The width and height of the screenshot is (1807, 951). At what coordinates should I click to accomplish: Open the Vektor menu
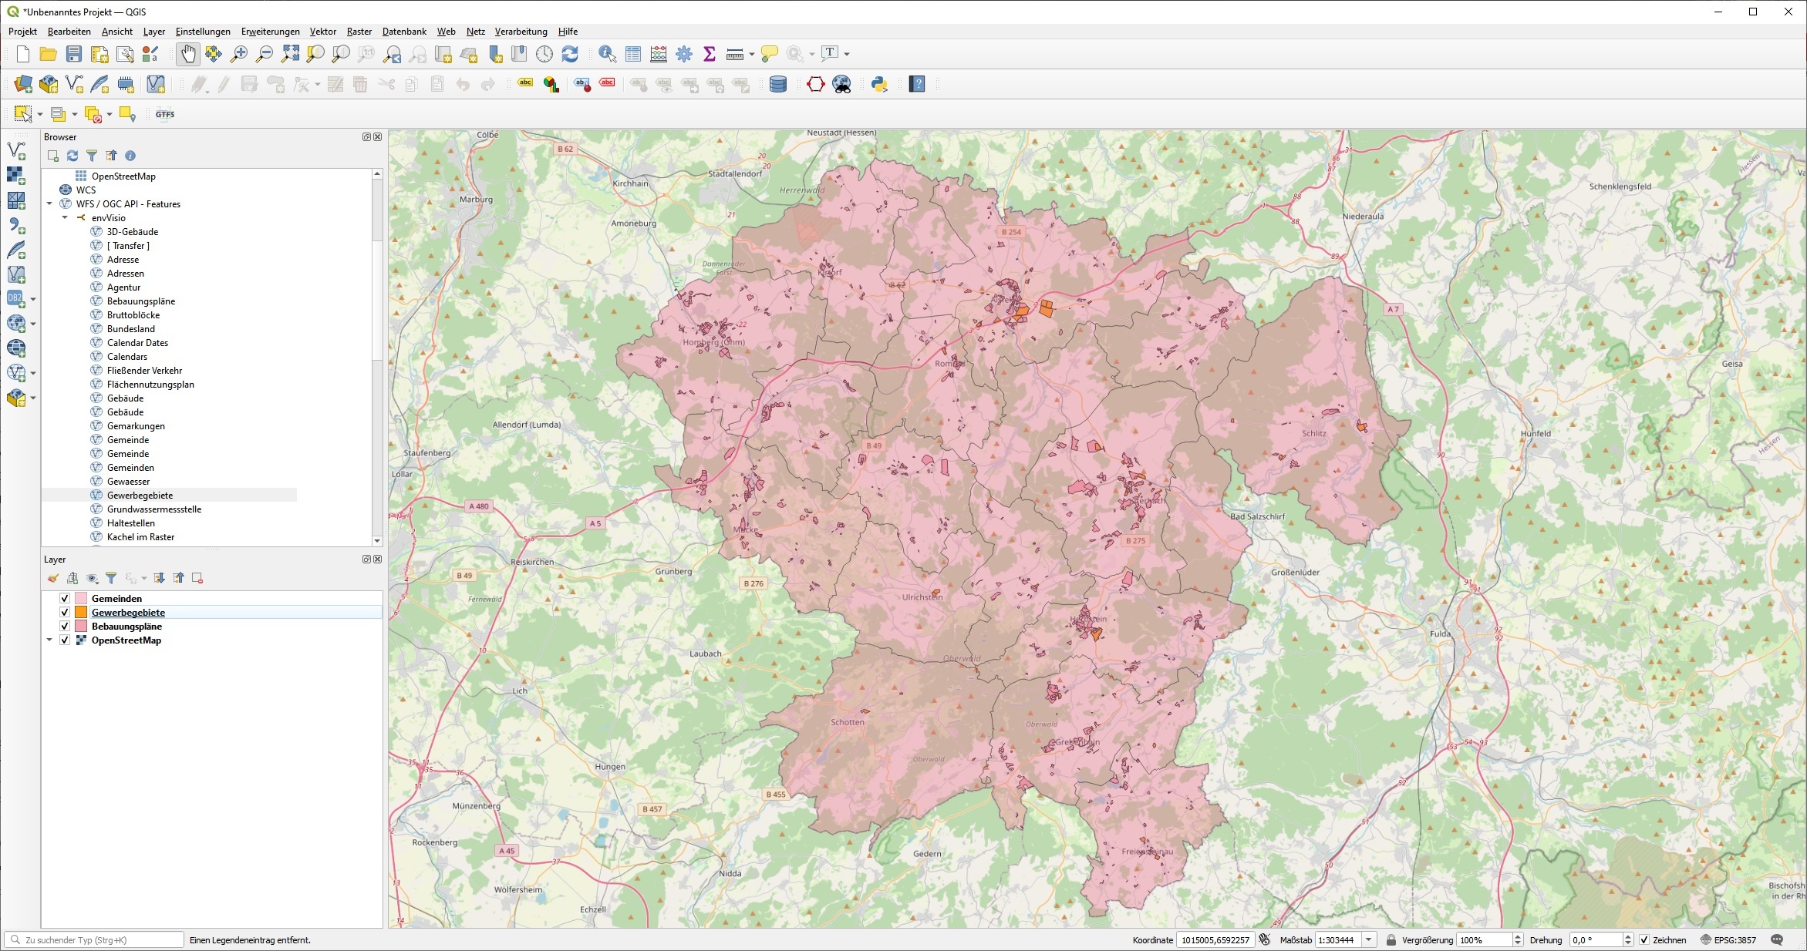pos(322,32)
